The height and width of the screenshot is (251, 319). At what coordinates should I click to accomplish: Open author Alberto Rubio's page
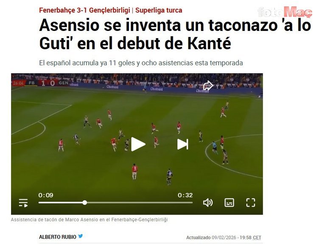[x=58, y=237]
